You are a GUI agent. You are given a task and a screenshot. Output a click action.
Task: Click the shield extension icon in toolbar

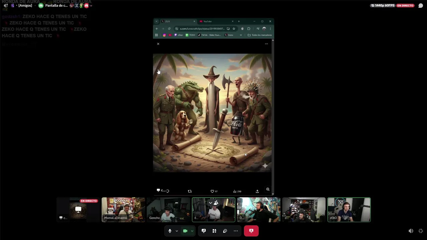click(x=242, y=29)
